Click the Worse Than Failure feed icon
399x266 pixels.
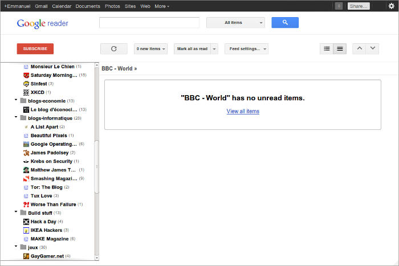(26, 204)
